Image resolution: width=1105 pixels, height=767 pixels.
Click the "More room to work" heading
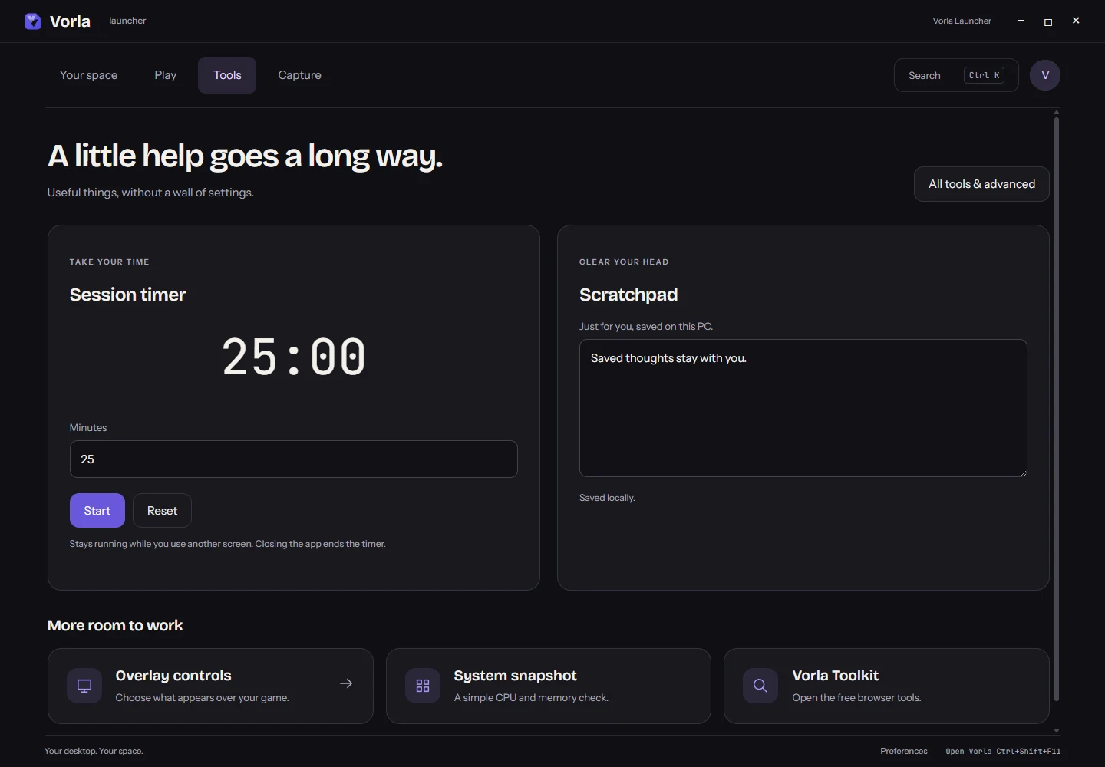(115, 625)
